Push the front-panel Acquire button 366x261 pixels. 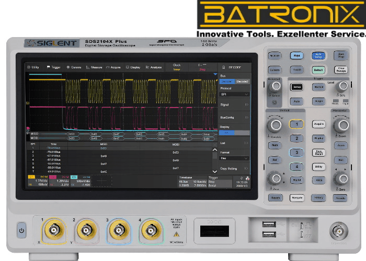[x=318, y=124]
